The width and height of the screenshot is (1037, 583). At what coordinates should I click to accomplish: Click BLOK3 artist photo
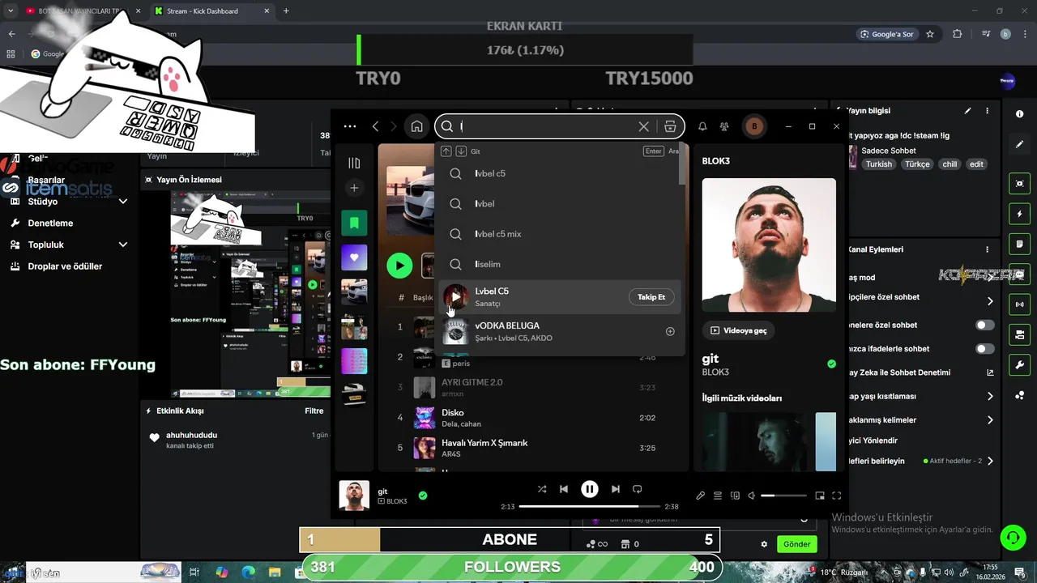[769, 245]
